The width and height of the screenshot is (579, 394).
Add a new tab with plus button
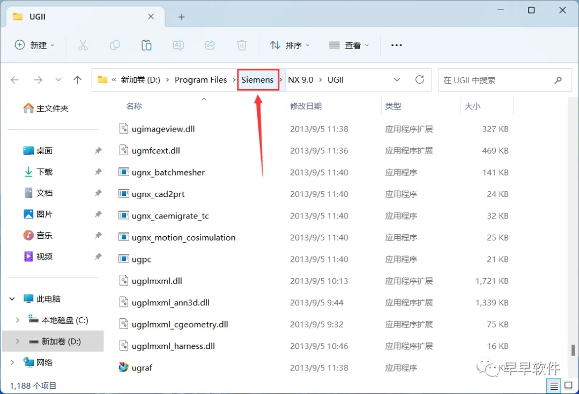tap(181, 17)
